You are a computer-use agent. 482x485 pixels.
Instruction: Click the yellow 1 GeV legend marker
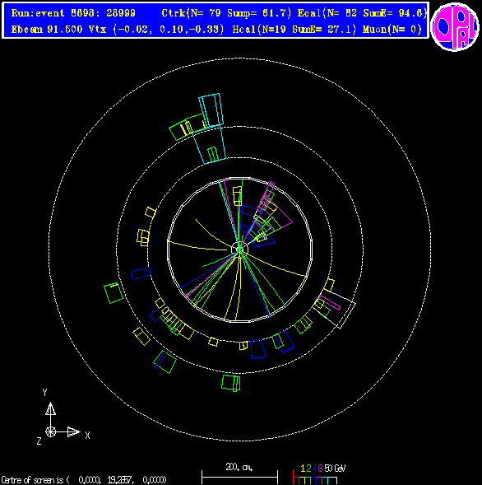[303, 469]
